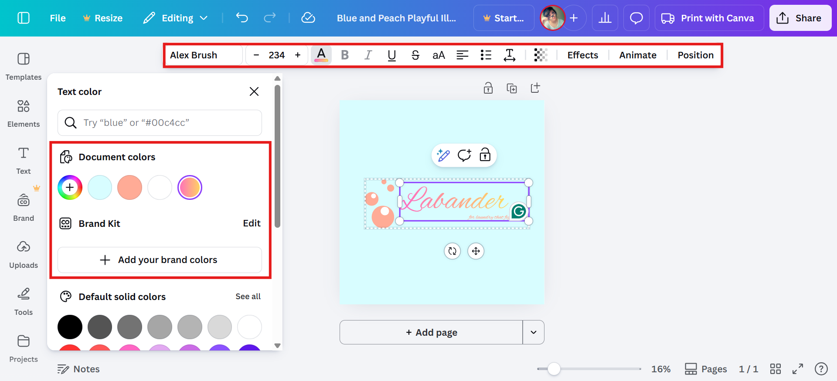Viewport: 837px width, 381px height.
Task: Toggle uppercase aA text case
Action: click(439, 55)
